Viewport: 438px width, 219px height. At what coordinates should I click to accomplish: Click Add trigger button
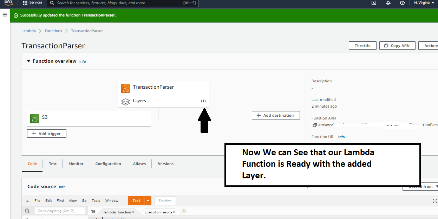click(x=46, y=134)
